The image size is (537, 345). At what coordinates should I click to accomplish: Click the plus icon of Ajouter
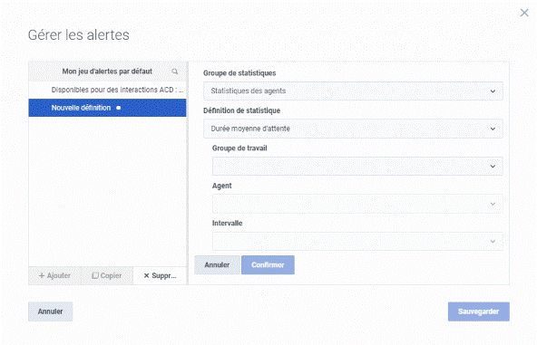(x=42, y=275)
